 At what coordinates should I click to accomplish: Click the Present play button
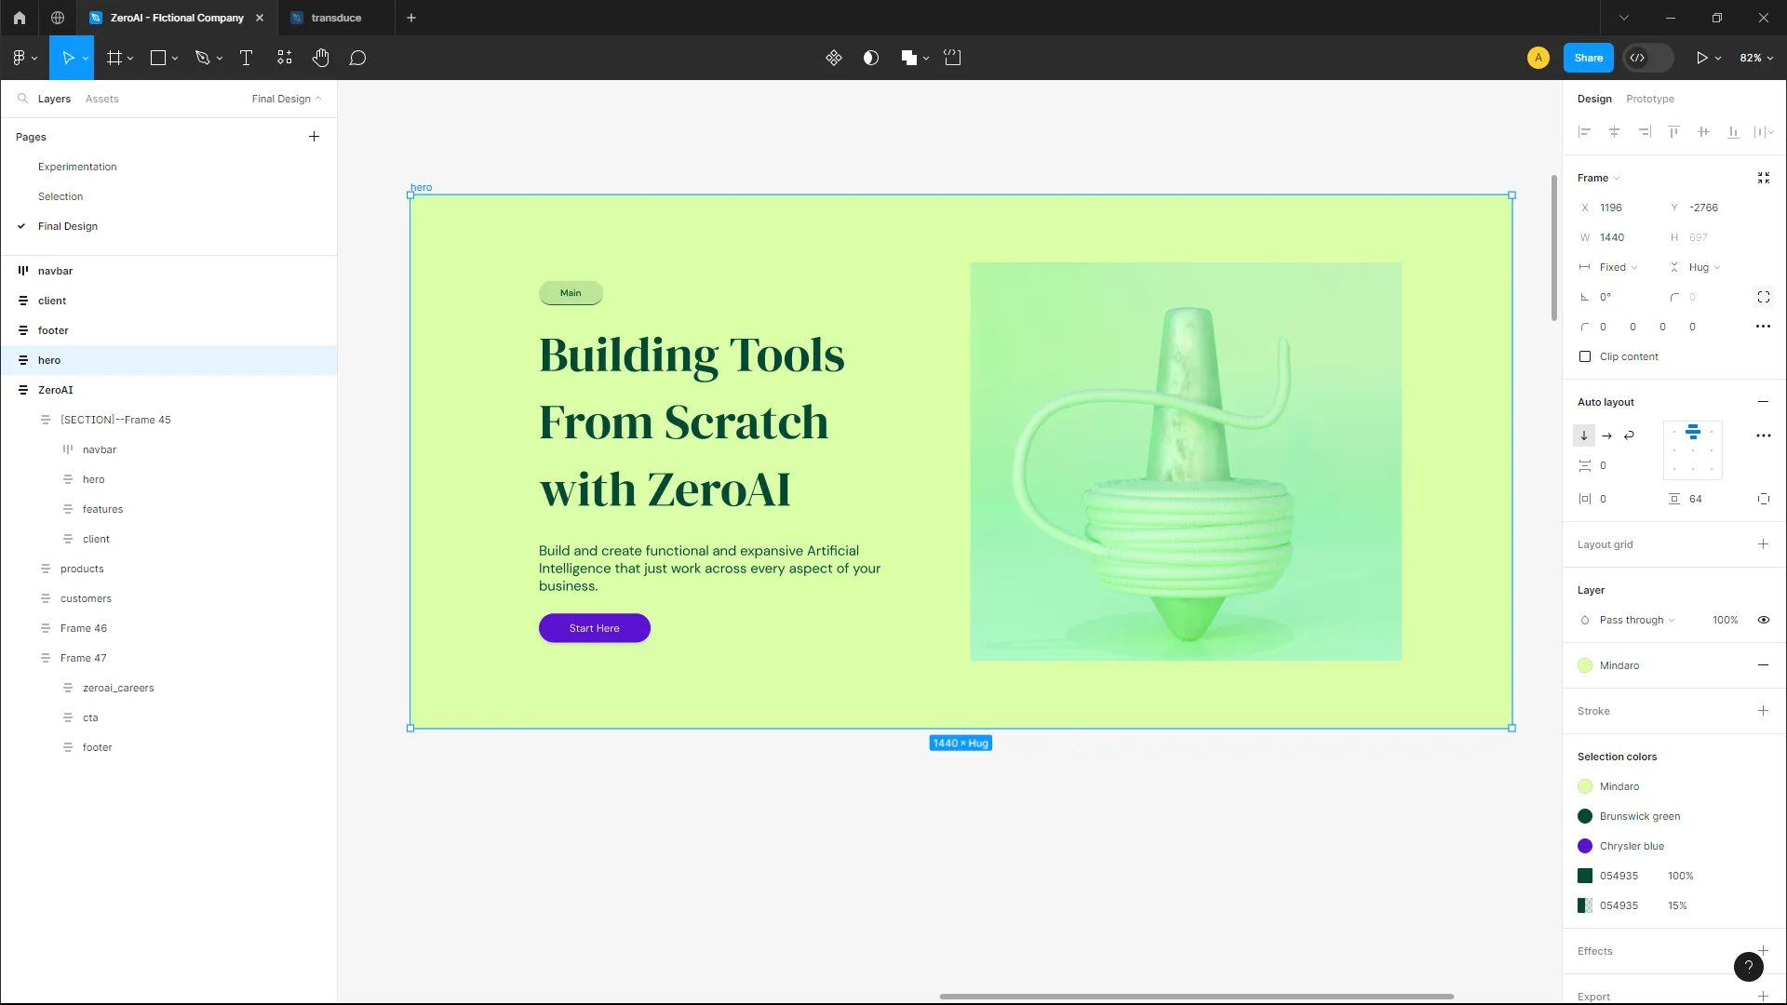click(x=1700, y=58)
